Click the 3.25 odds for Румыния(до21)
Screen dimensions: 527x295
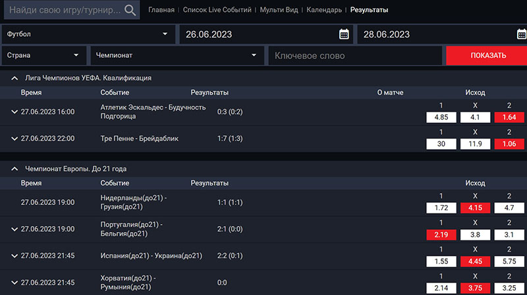[509, 288]
